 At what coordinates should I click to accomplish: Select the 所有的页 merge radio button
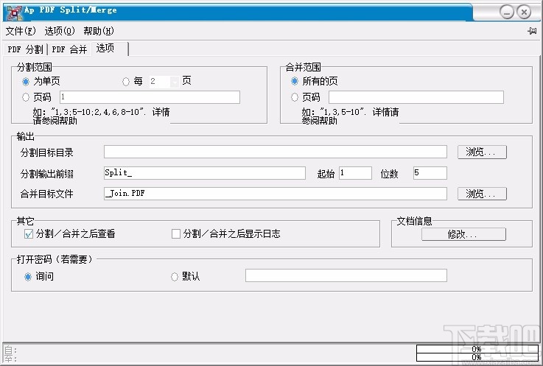coord(295,81)
